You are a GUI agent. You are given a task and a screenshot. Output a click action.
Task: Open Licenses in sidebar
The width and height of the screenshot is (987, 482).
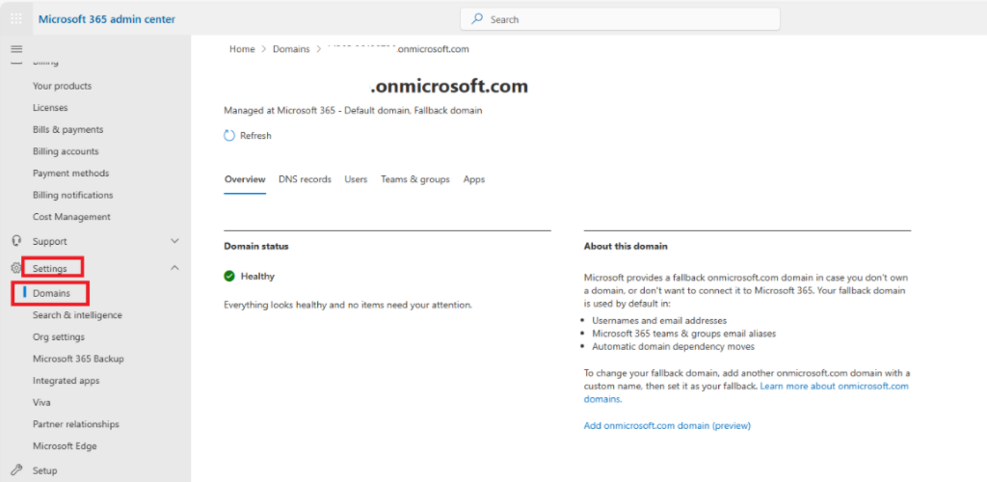coord(50,108)
